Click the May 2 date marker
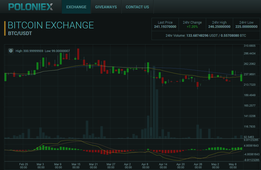The image size is (261, 170). coord(216,166)
